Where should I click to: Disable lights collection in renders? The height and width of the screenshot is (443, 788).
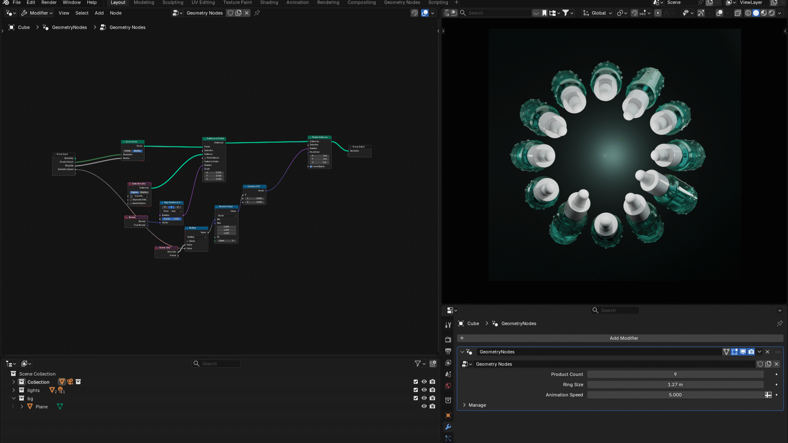(x=432, y=390)
